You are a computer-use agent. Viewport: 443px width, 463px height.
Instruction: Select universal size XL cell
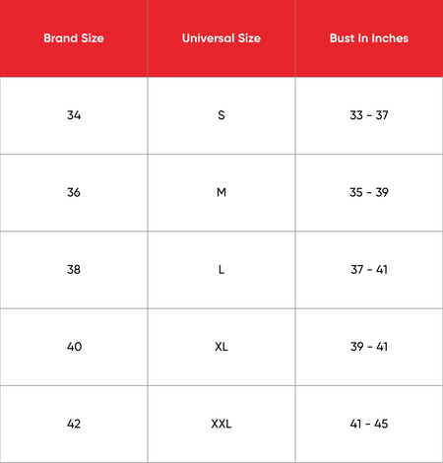(221, 347)
